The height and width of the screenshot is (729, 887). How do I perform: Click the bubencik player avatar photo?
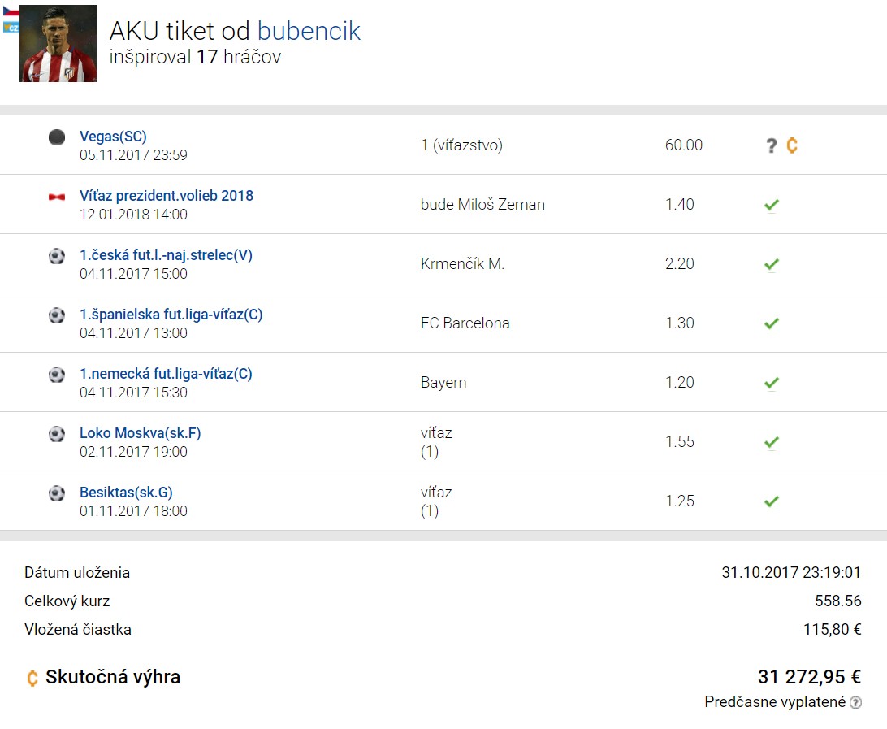(x=58, y=44)
